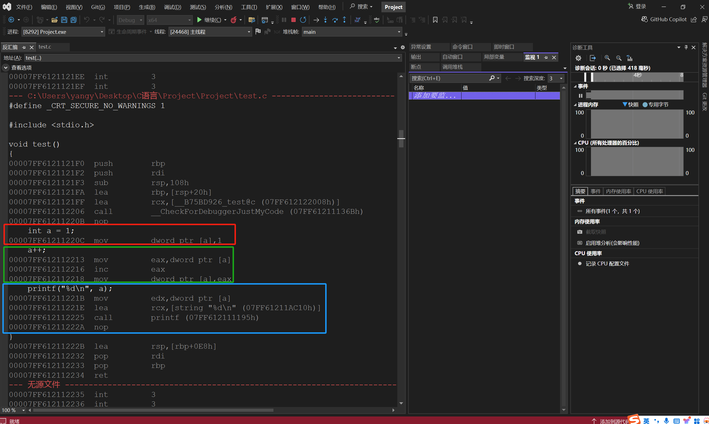Screen dimensions: 709x424
Task: Click 截取快照 link
Action: tap(596, 232)
